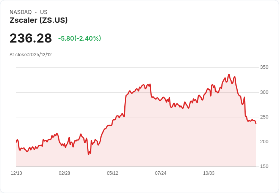Click the 05/12 date marker
279x193 pixels.
tap(113, 173)
